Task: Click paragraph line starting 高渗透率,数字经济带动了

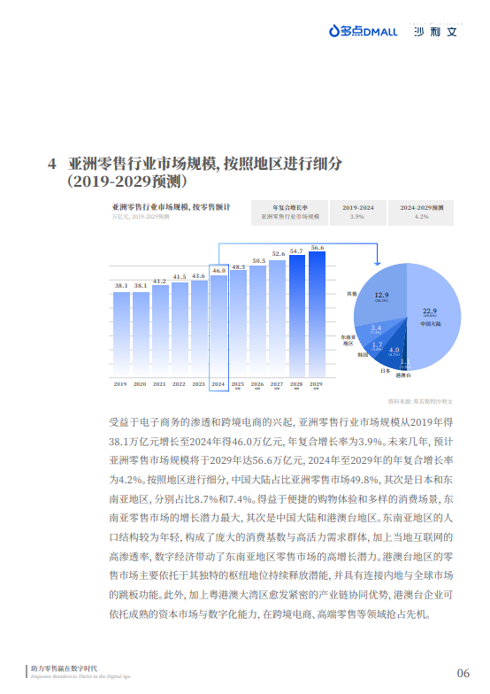Action: (x=281, y=556)
